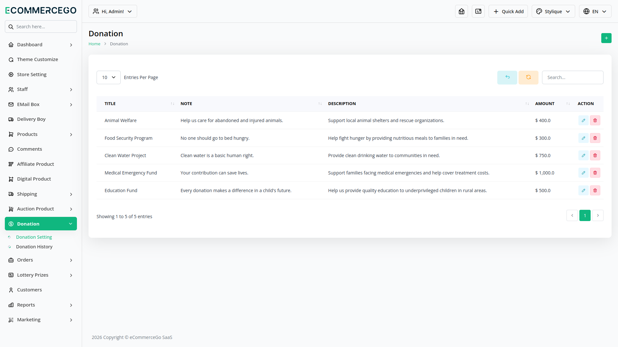Viewport: 618px width, 347px height.
Task: Open the POS card icon in header
Action: click(478, 11)
